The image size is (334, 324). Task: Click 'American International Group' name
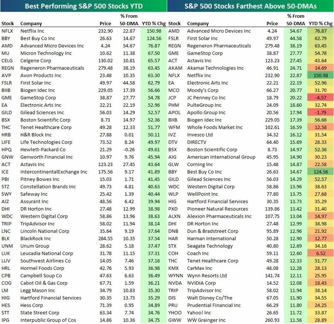(x=221, y=157)
